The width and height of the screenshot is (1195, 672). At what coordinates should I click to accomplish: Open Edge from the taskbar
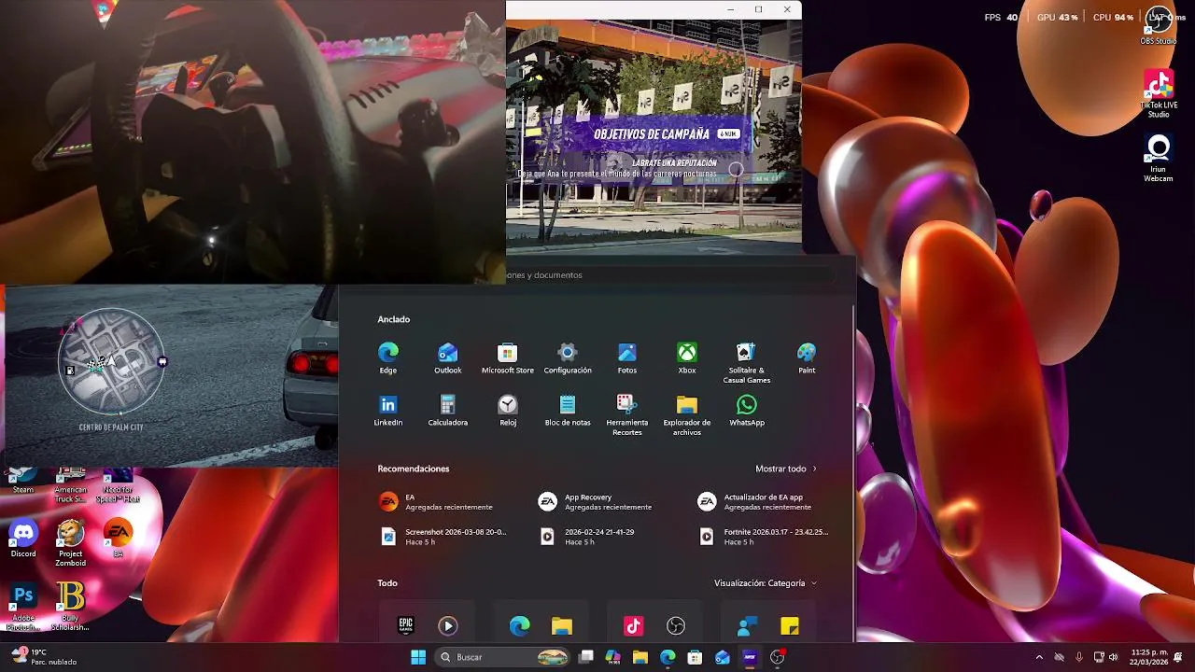pyautogui.click(x=668, y=657)
